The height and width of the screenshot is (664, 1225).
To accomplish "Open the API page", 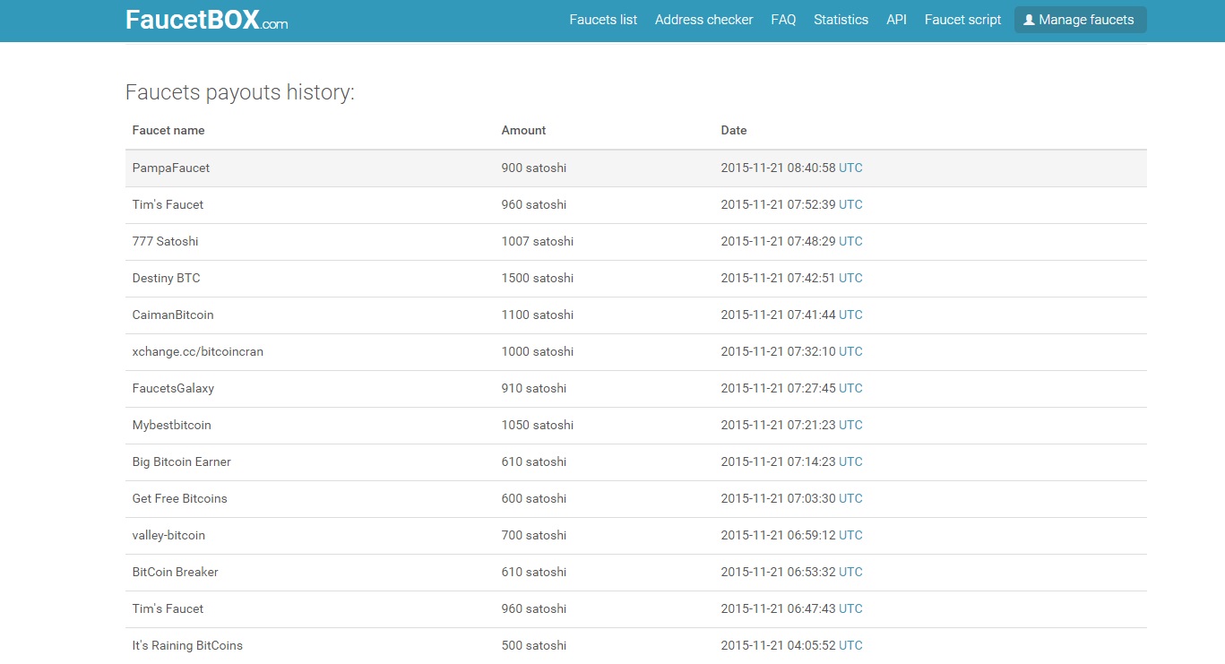I will [896, 20].
